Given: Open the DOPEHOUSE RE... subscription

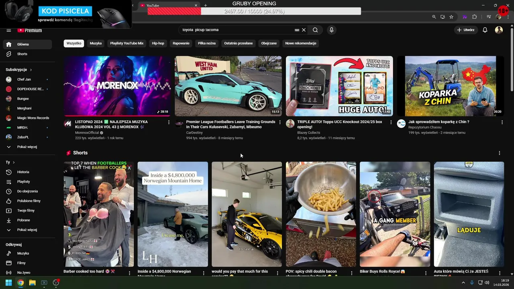Looking at the screenshot, I should [27, 89].
